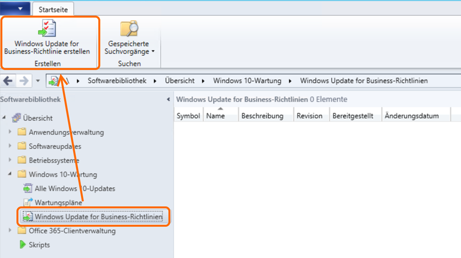
Task: Expand the Softwareupdates folder
Action: [x=10, y=146]
